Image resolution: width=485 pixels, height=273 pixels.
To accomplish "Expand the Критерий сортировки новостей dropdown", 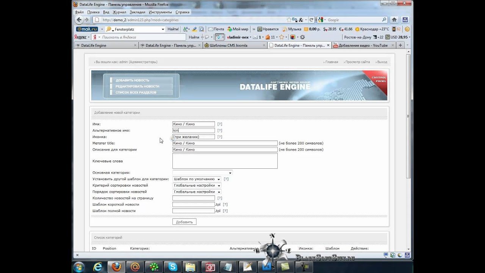I will [x=197, y=185].
